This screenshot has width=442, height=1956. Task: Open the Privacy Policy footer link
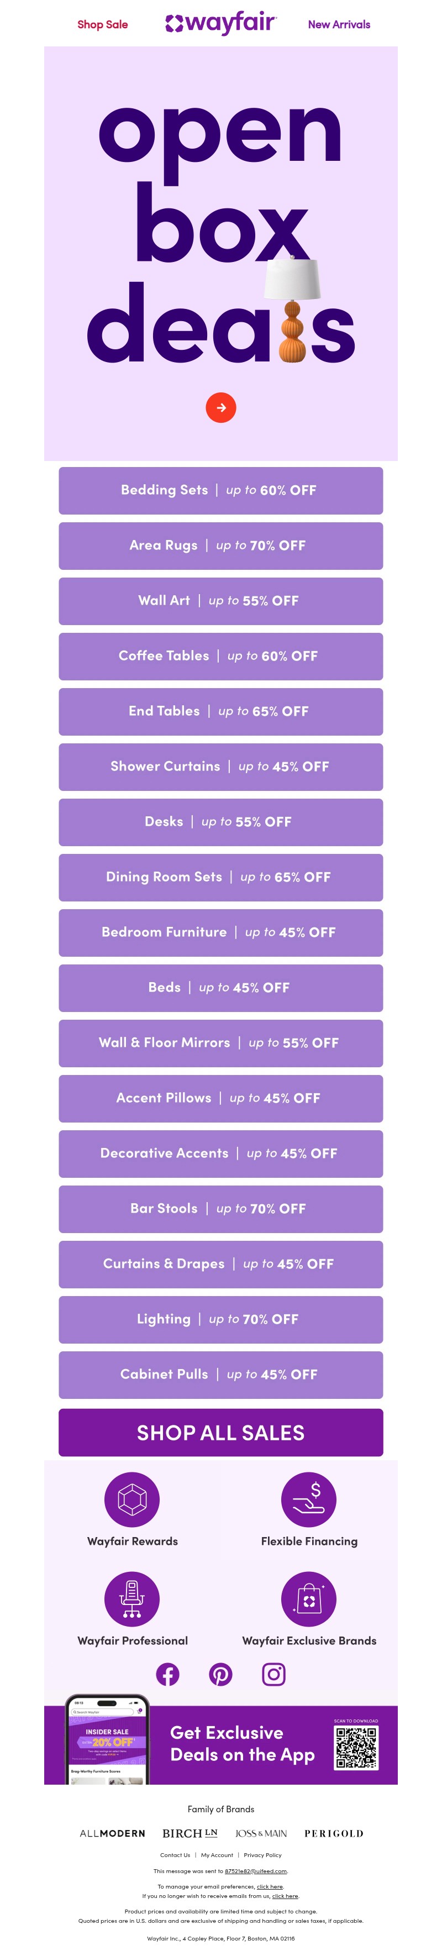[263, 1855]
